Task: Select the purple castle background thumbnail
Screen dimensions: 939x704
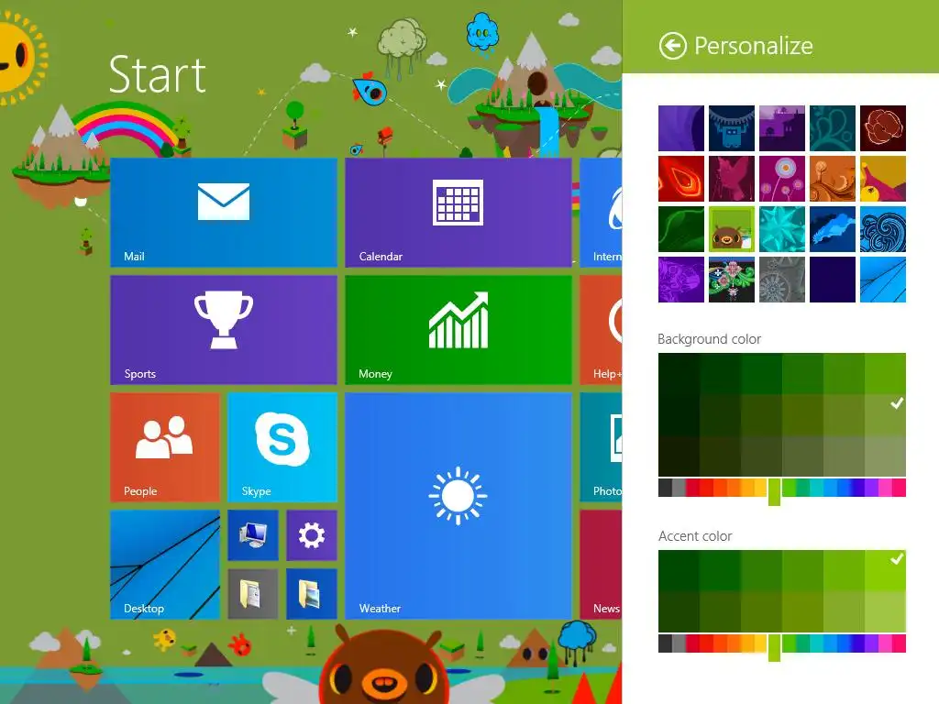Action: [x=782, y=128]
